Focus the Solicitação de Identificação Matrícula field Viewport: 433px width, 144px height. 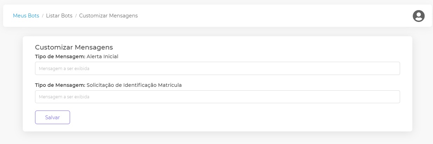(217, 97)
